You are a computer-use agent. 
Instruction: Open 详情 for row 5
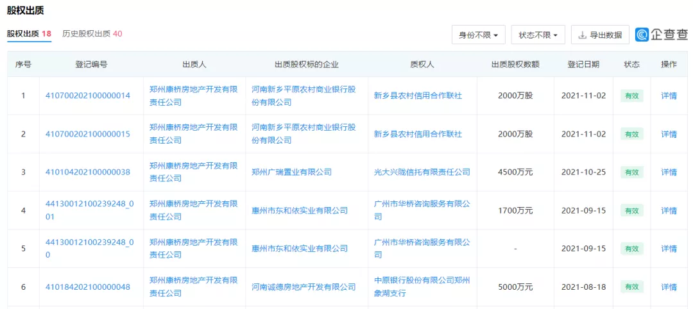tap(669, 249)
